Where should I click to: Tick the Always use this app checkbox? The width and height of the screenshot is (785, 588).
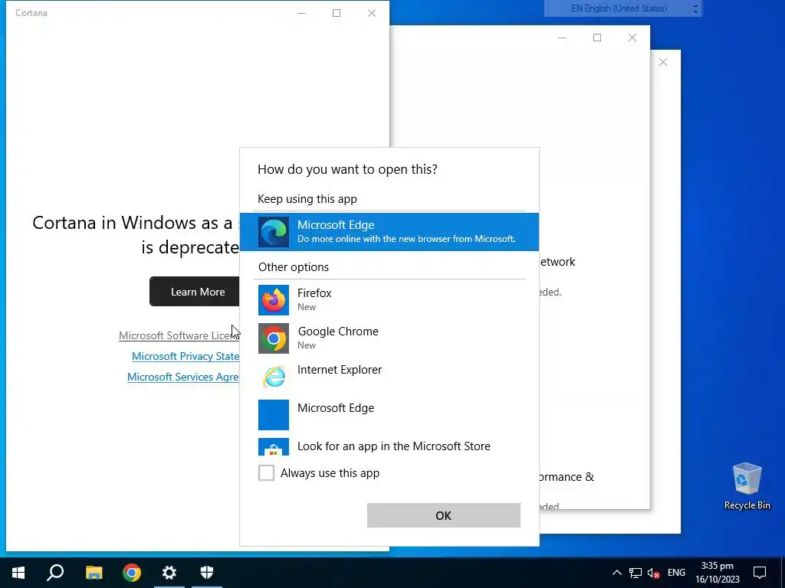coord(266,472)
